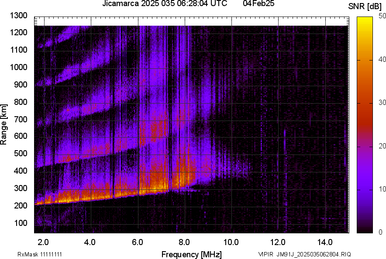Click the range tick label '300'
Viewport: 386px width, 259px height.
coord(21,188)
